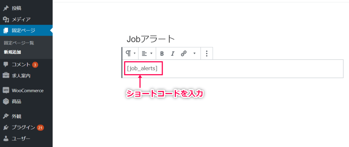The height and width of the screenshot is (147, 349).
Task: Toggle bold formatting in block toolbar
Action: [162, 53]
